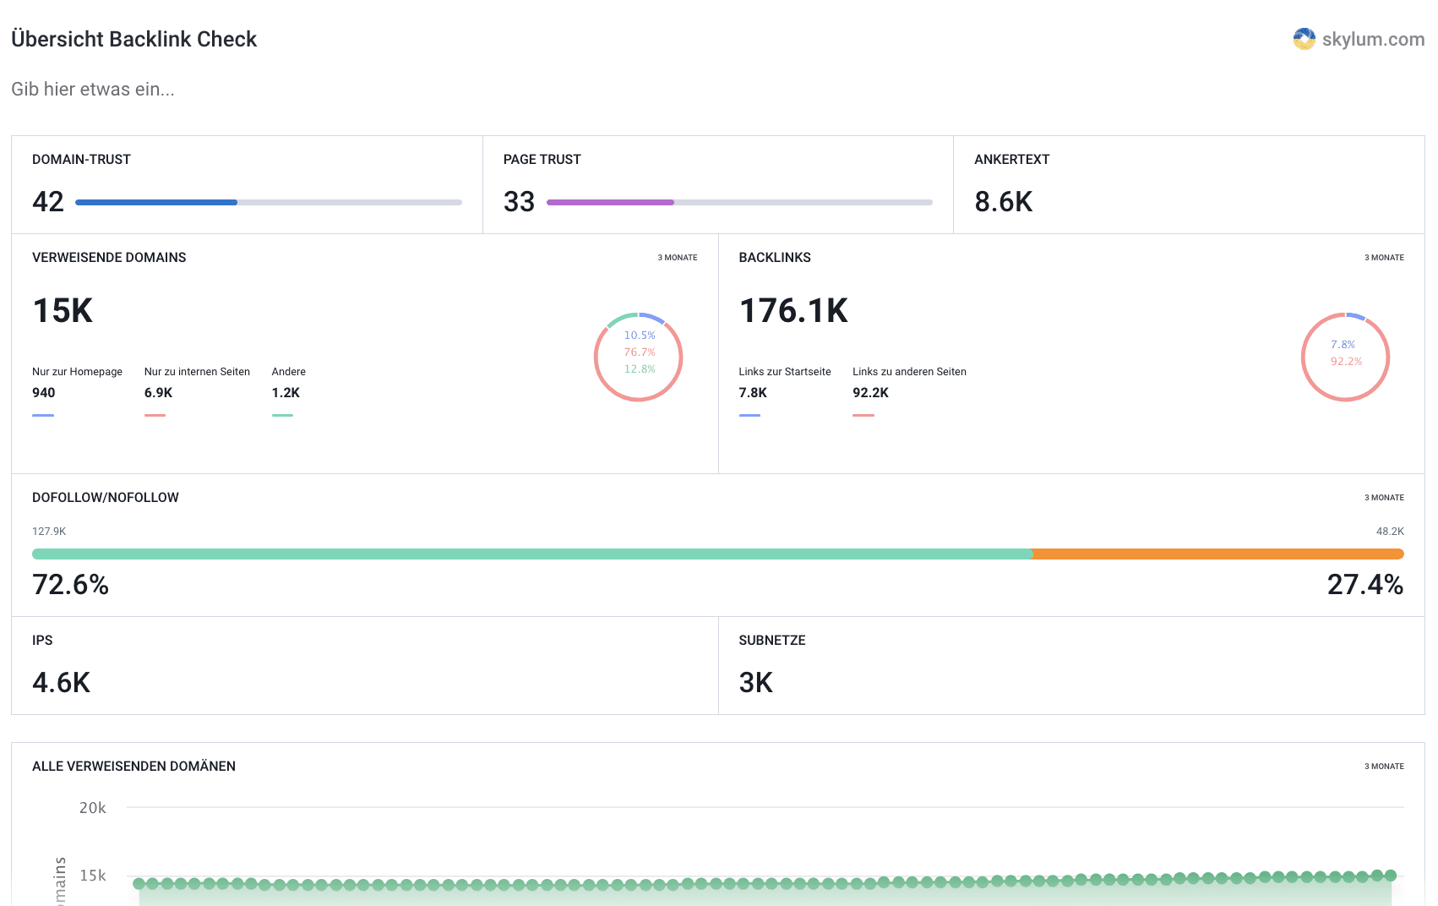This screenshot has height=906, width=1438.
Task: Click the Links zu anderen Seiten value 92.2K
Action: pos(870,393)
